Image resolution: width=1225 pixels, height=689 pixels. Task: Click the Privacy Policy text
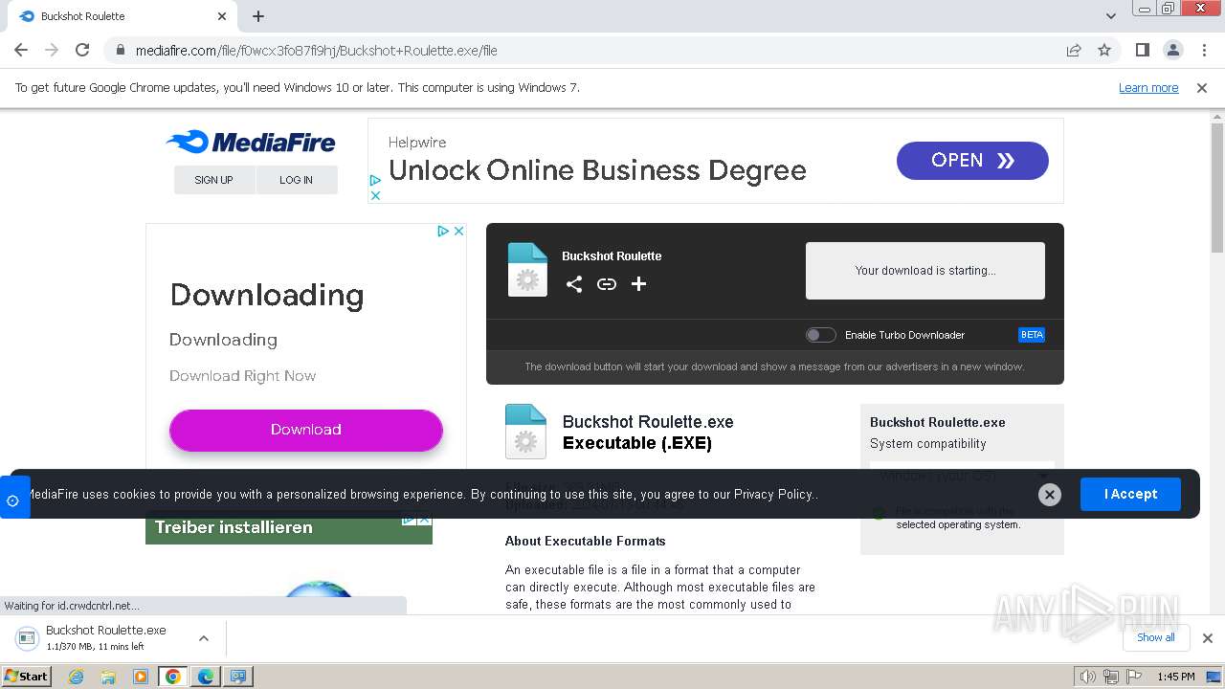(x=773, y=495)
